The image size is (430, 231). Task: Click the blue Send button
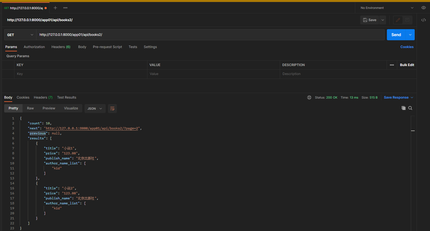tap(396, 35)
